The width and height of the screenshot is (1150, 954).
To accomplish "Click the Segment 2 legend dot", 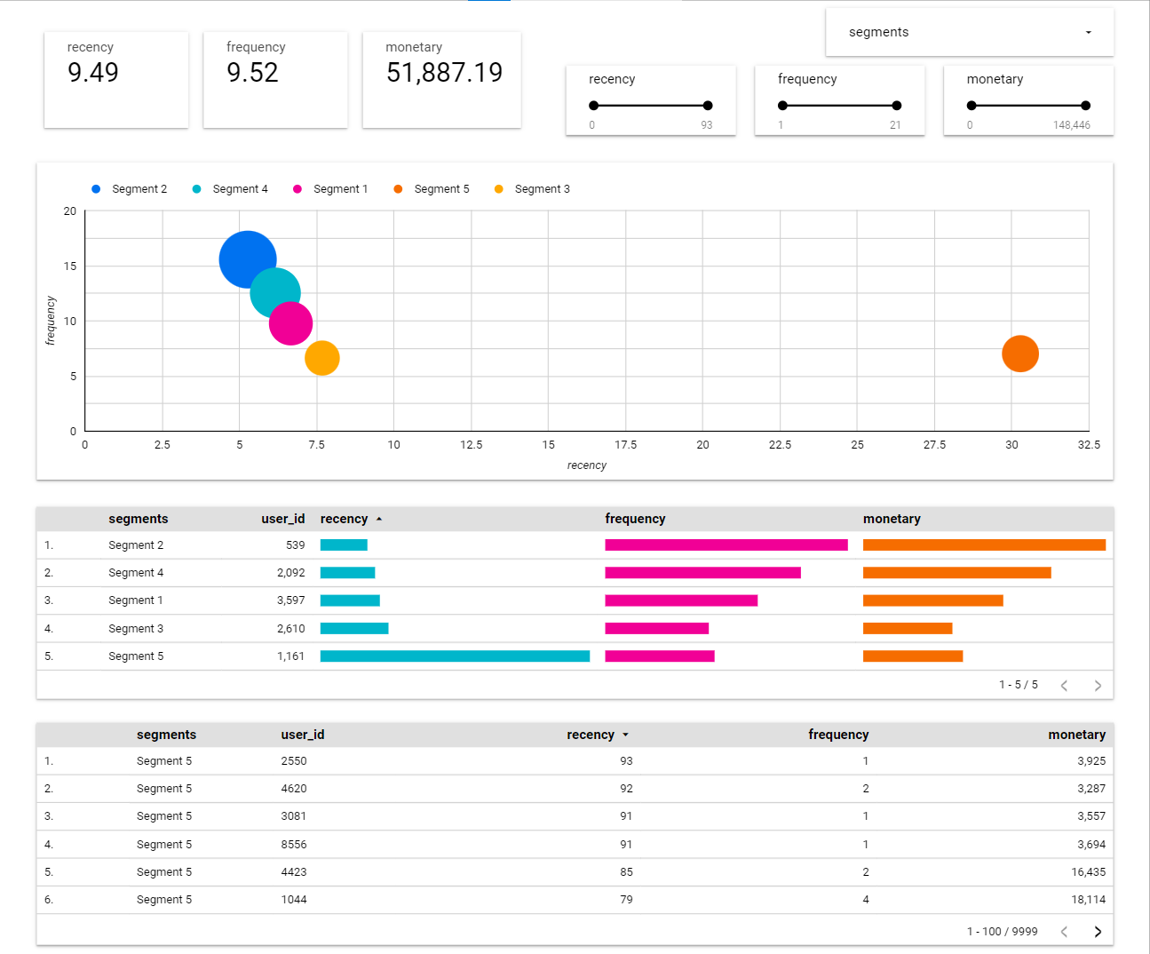I will coord(96,189).
